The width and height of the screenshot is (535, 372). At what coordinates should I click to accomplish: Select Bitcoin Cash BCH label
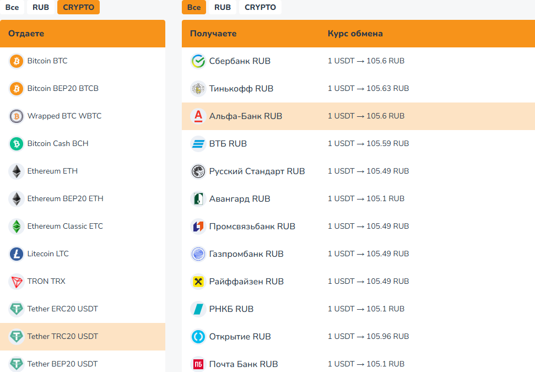click(x=58, y=143)
